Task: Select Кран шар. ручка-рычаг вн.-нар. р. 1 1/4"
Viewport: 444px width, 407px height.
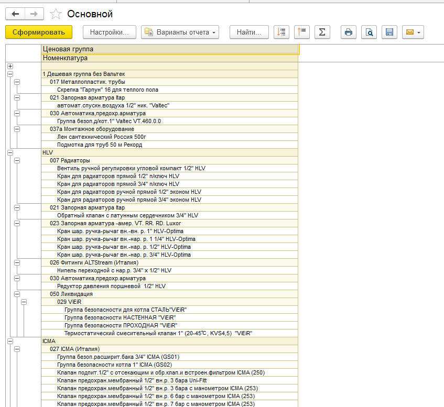Action: pyautogui.click(x=170, y=239)
